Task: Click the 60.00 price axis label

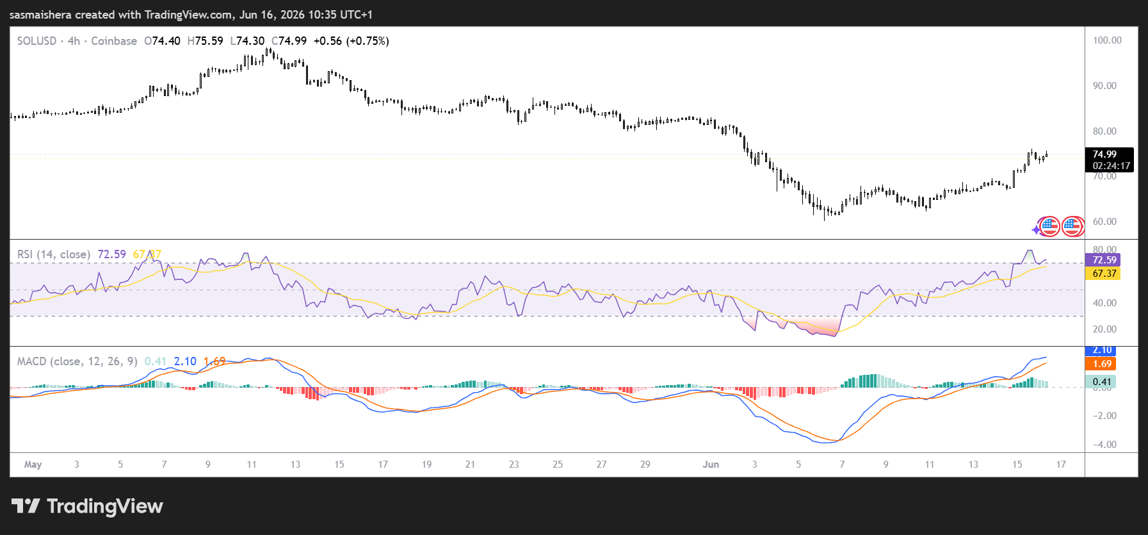Action: point(1104,222)
